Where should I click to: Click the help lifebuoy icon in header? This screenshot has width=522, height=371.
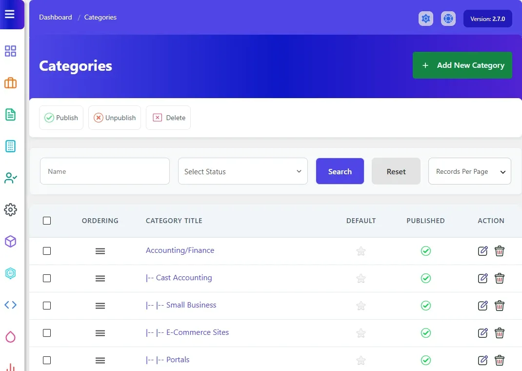[448, 19]
